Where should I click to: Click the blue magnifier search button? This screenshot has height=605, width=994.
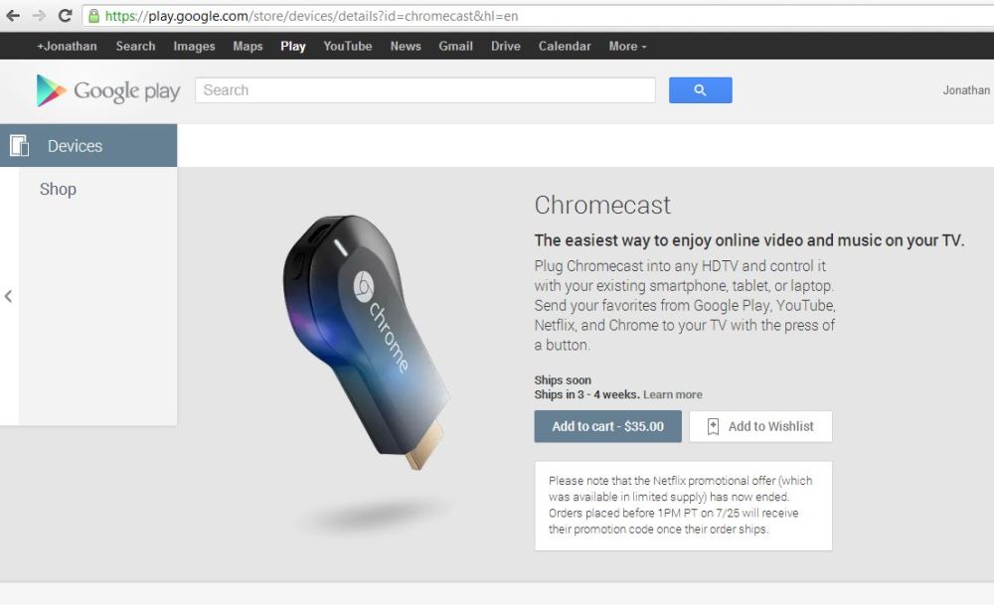click(x=700, y=90)
